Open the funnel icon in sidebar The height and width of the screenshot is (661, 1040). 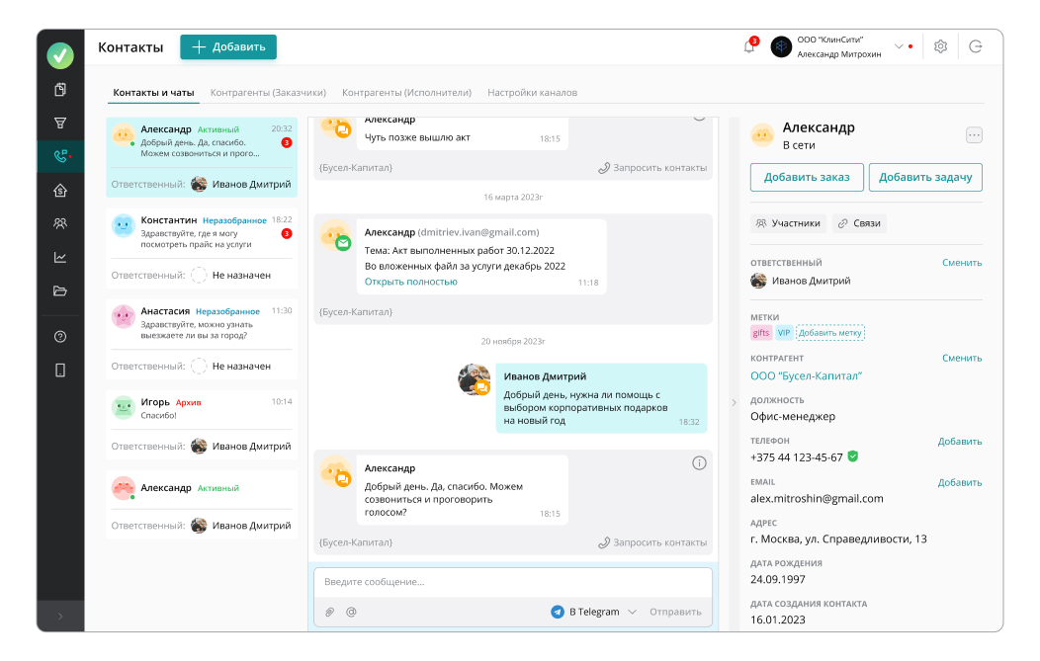tap(60, 124)
